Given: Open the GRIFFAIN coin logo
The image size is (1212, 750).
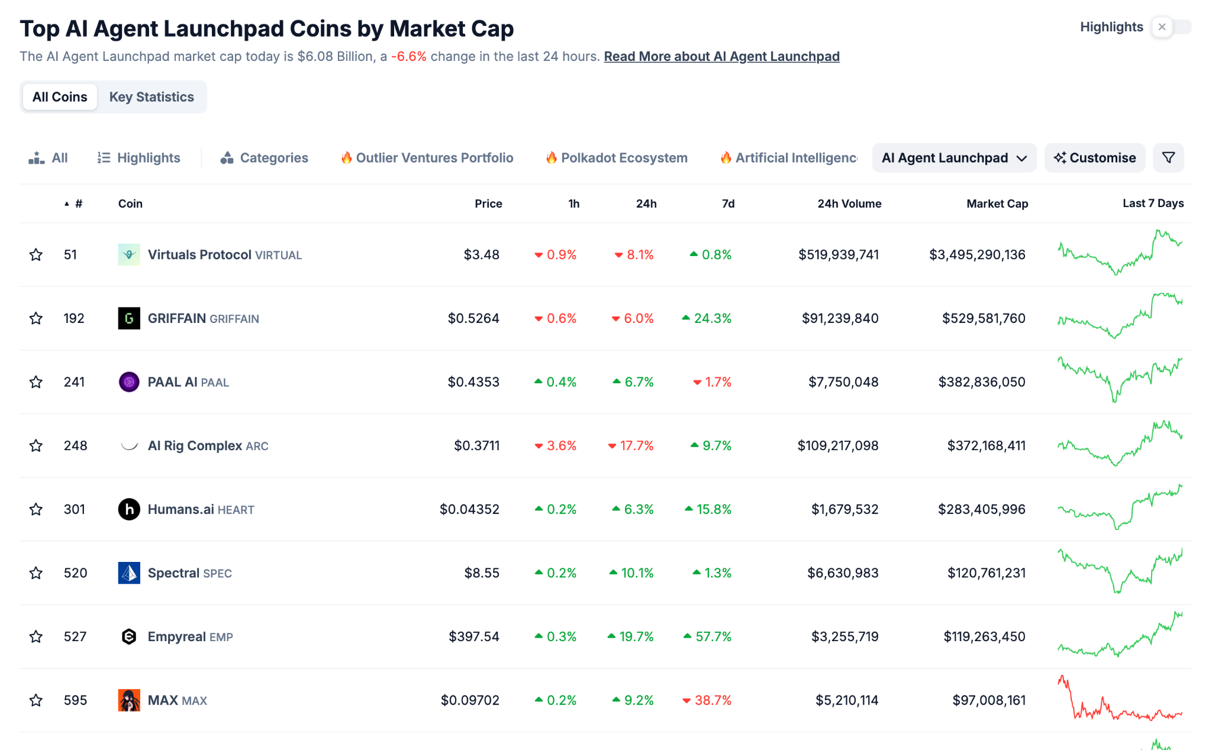Looking at the screenshot, I should pyautogui.click(x=129, y=319).
